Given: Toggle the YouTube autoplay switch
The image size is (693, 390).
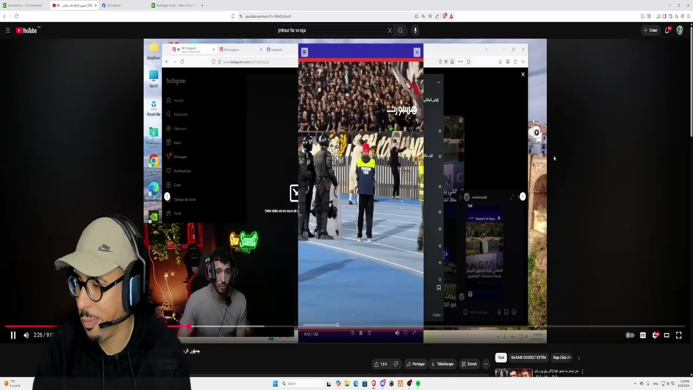Looking at the screenshot, I should [630, 335].
